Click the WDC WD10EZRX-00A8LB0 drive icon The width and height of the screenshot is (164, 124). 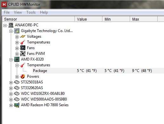click(x=17, y=94)
